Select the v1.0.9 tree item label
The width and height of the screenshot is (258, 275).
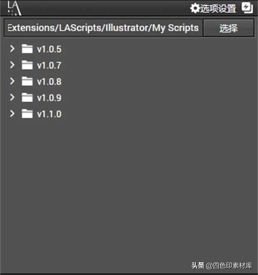[x=49, y=98]
